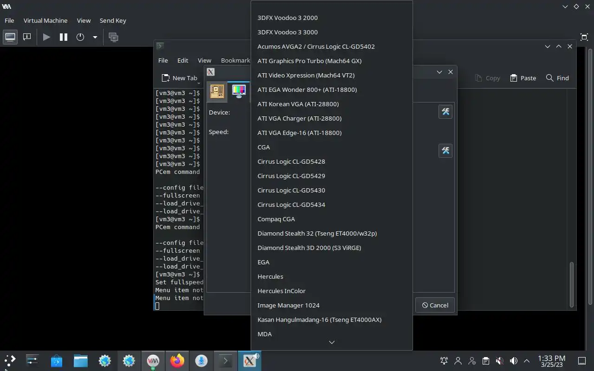Select 3DFX Voodoo 3 3000
Image resolution: width=594 pixels, height=371 pixels.
332,32
